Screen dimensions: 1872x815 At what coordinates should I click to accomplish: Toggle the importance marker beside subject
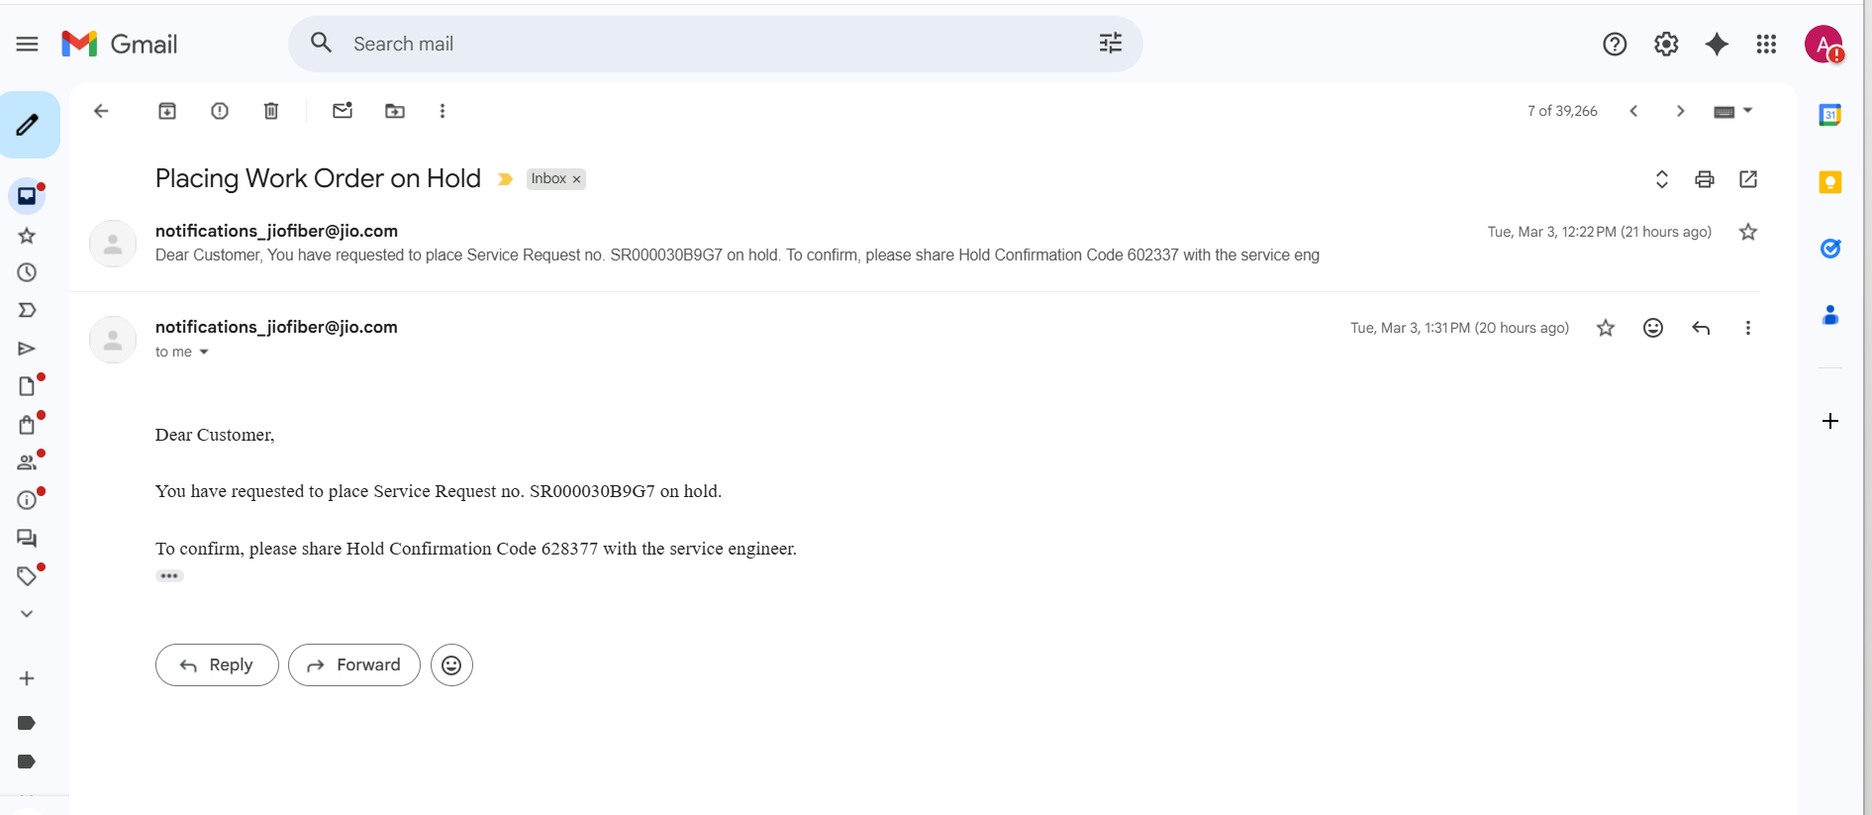505,179
